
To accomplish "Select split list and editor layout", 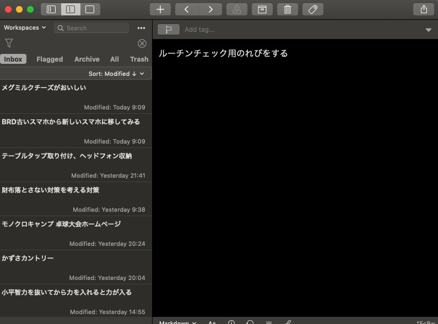I will coord(71,9).
